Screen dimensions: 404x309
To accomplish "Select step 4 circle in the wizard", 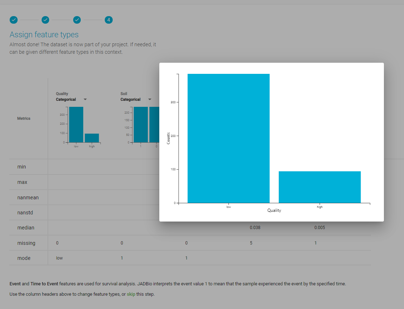I will coord(109,20).
